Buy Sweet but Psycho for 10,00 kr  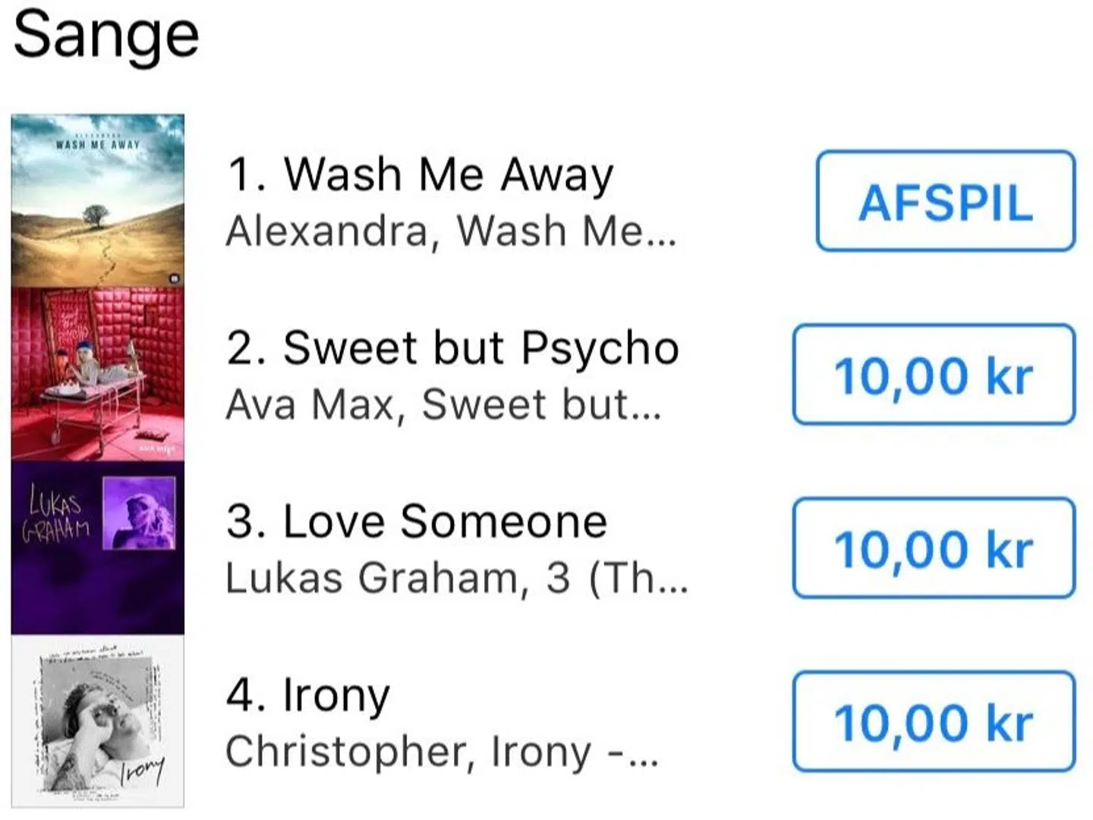coord(934,375)
